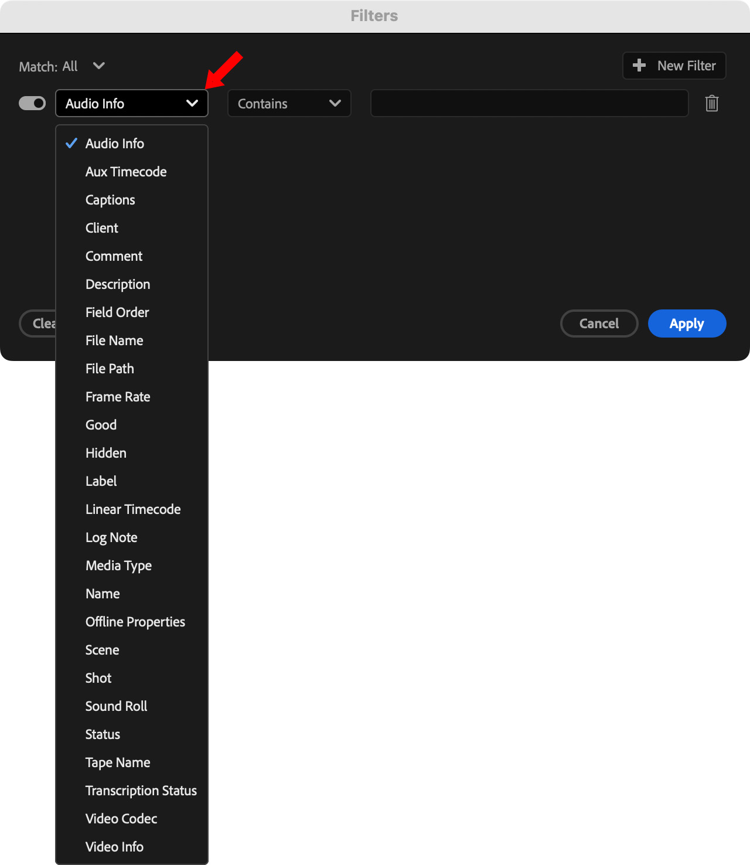Viewport: 750px width, 865px height.
Task: Choose Captions in the property list
Action: click(x=110, y=200)
